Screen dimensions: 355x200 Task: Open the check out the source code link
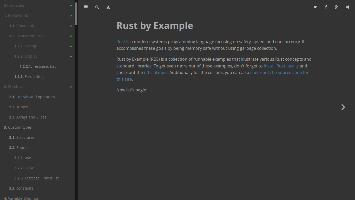[279, 72]
